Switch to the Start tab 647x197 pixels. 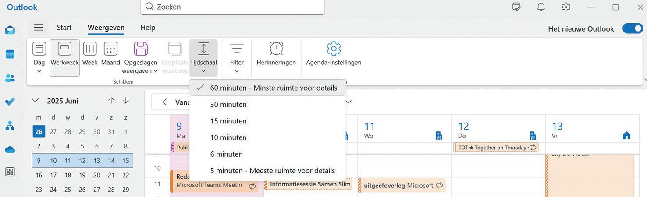(64, 28)
